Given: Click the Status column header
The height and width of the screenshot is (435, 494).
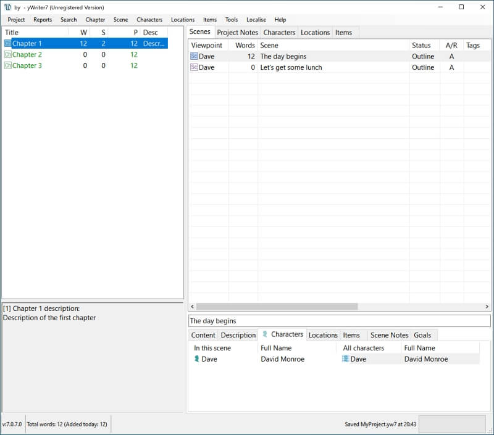Looking at the screenshot, I should pos(424,45).
